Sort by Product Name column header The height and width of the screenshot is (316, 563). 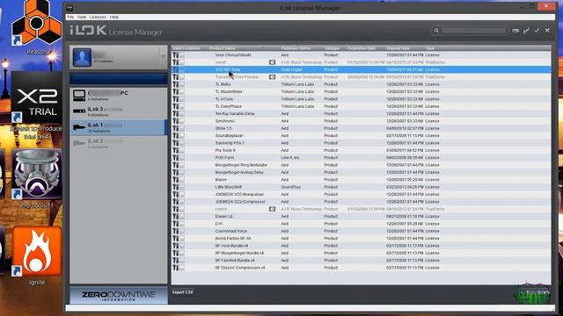tap(223, 48)
